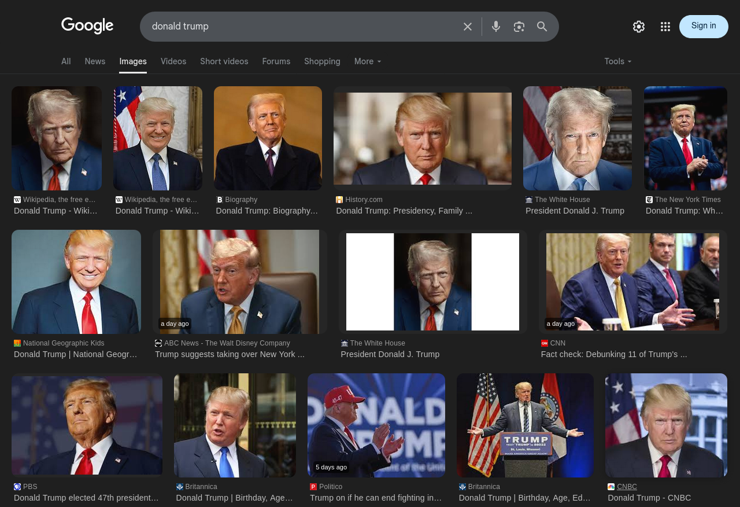Open the Google apps grid icon
740x507 pixels.
point(665,27)
